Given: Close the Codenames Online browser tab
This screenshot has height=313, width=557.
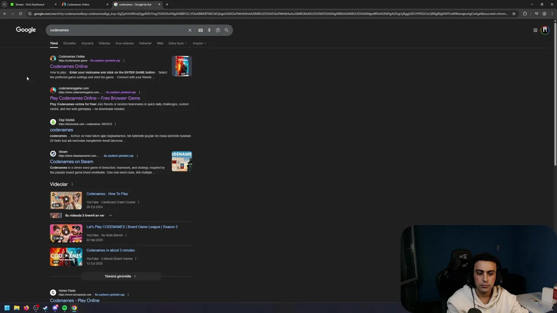Looking at the screenshot, I should (x=107, y=4).
